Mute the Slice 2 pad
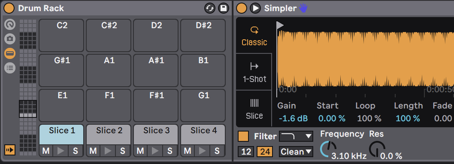This screenshot has width=454, height=164. (93, 151)
